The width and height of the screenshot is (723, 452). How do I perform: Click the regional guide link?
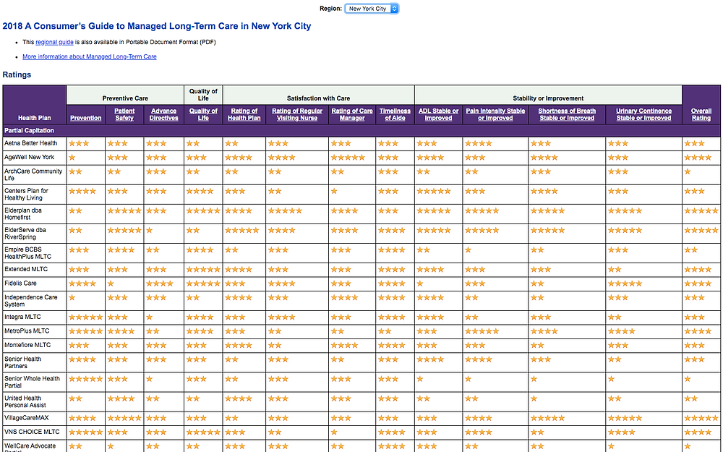[54, 42]
